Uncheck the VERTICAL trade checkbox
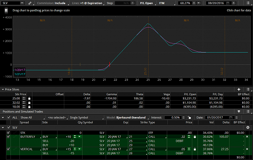This screenshot has width=253, height=160. [x=8, y=149]
